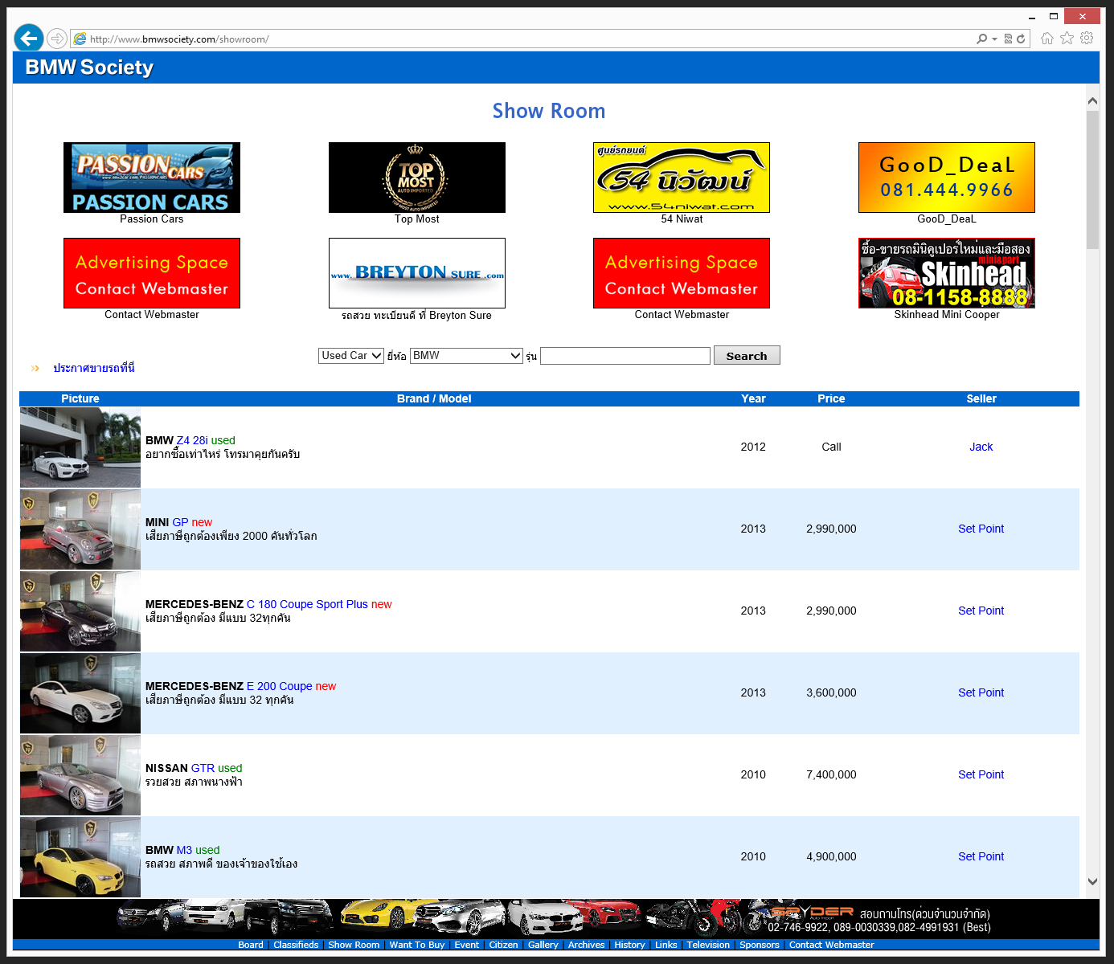This screenshot has height=964, width=1114.
Task: Open the browser Tools gear icon
Action: 1087,39
